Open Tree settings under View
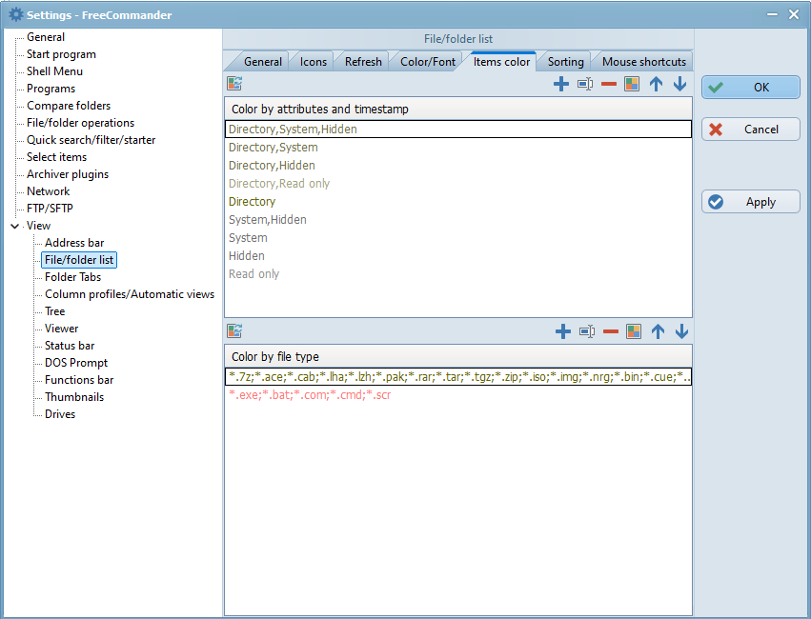The height and width of the screenshot is (619, 811). (55, 311)
